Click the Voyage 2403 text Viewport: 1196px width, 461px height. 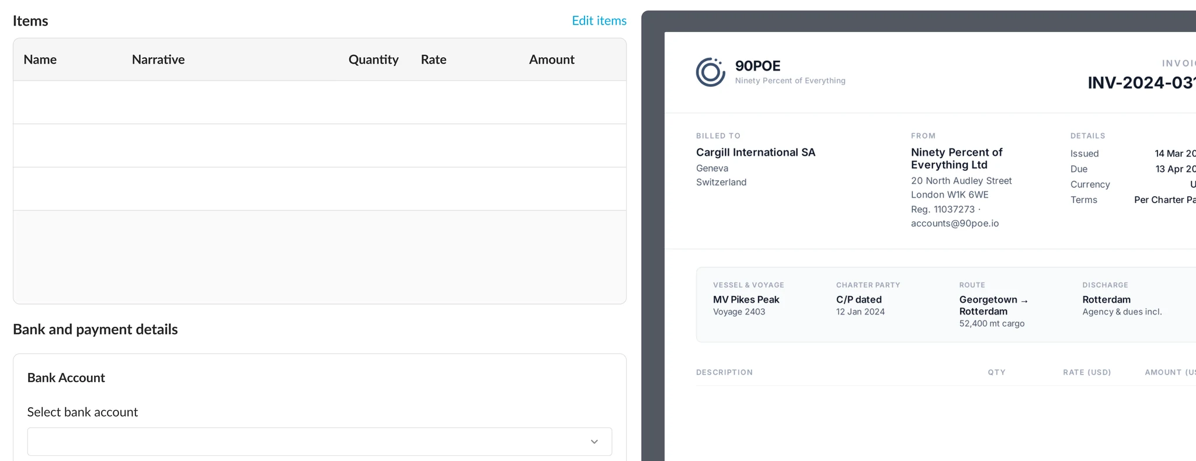click(x=739, y=312)
